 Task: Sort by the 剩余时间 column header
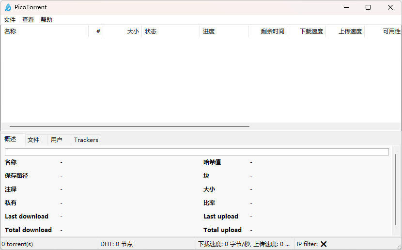pos(268,31)
